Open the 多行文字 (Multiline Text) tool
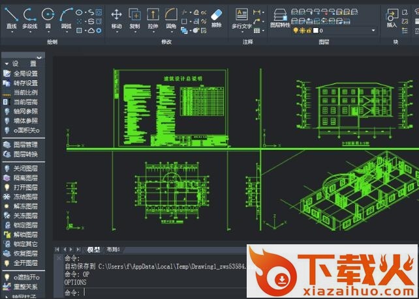This screenshot has width=419, height=299. click(x=242, y=17)
